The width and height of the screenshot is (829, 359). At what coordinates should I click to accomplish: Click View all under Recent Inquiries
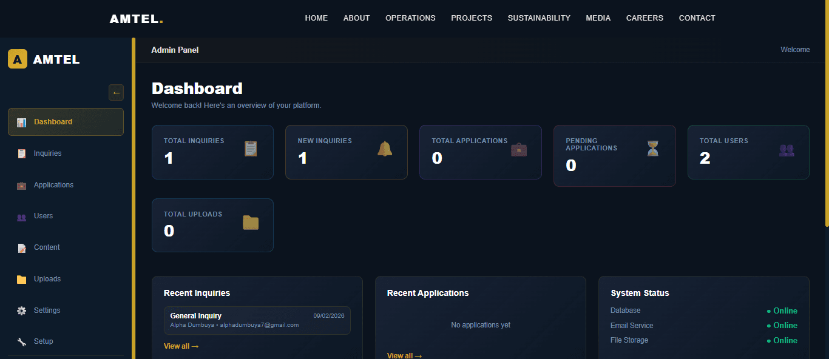(181, 346)
